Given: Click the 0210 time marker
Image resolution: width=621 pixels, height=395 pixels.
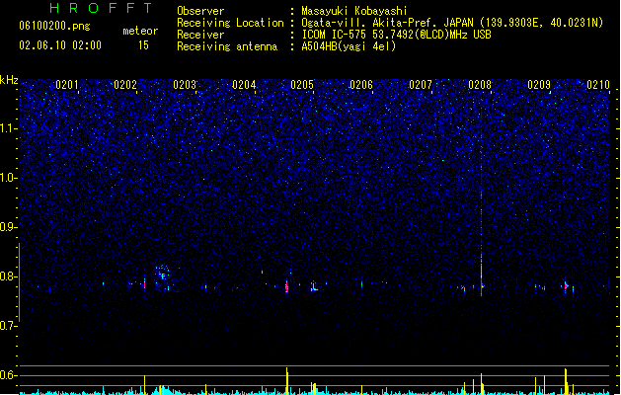Looking at the screenshot, I should tap(598, 85).
